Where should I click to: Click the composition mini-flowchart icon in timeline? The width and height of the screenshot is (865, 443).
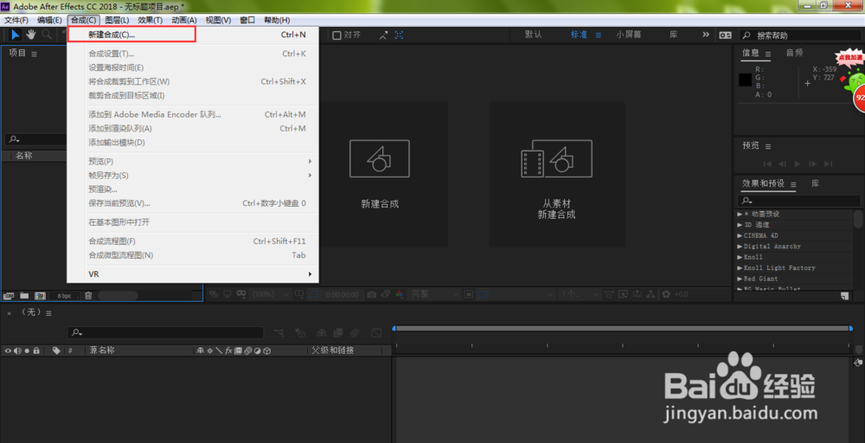280,332
